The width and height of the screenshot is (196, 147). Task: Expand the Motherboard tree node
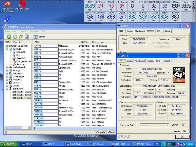[7, 67]
